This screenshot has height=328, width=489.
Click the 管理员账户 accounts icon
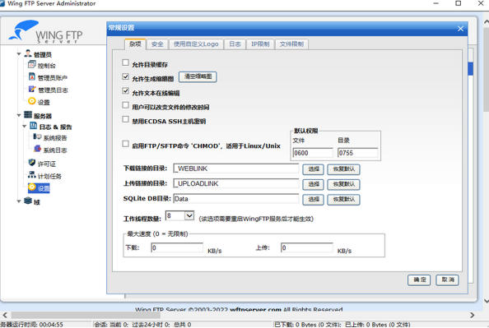click(32, 76)
